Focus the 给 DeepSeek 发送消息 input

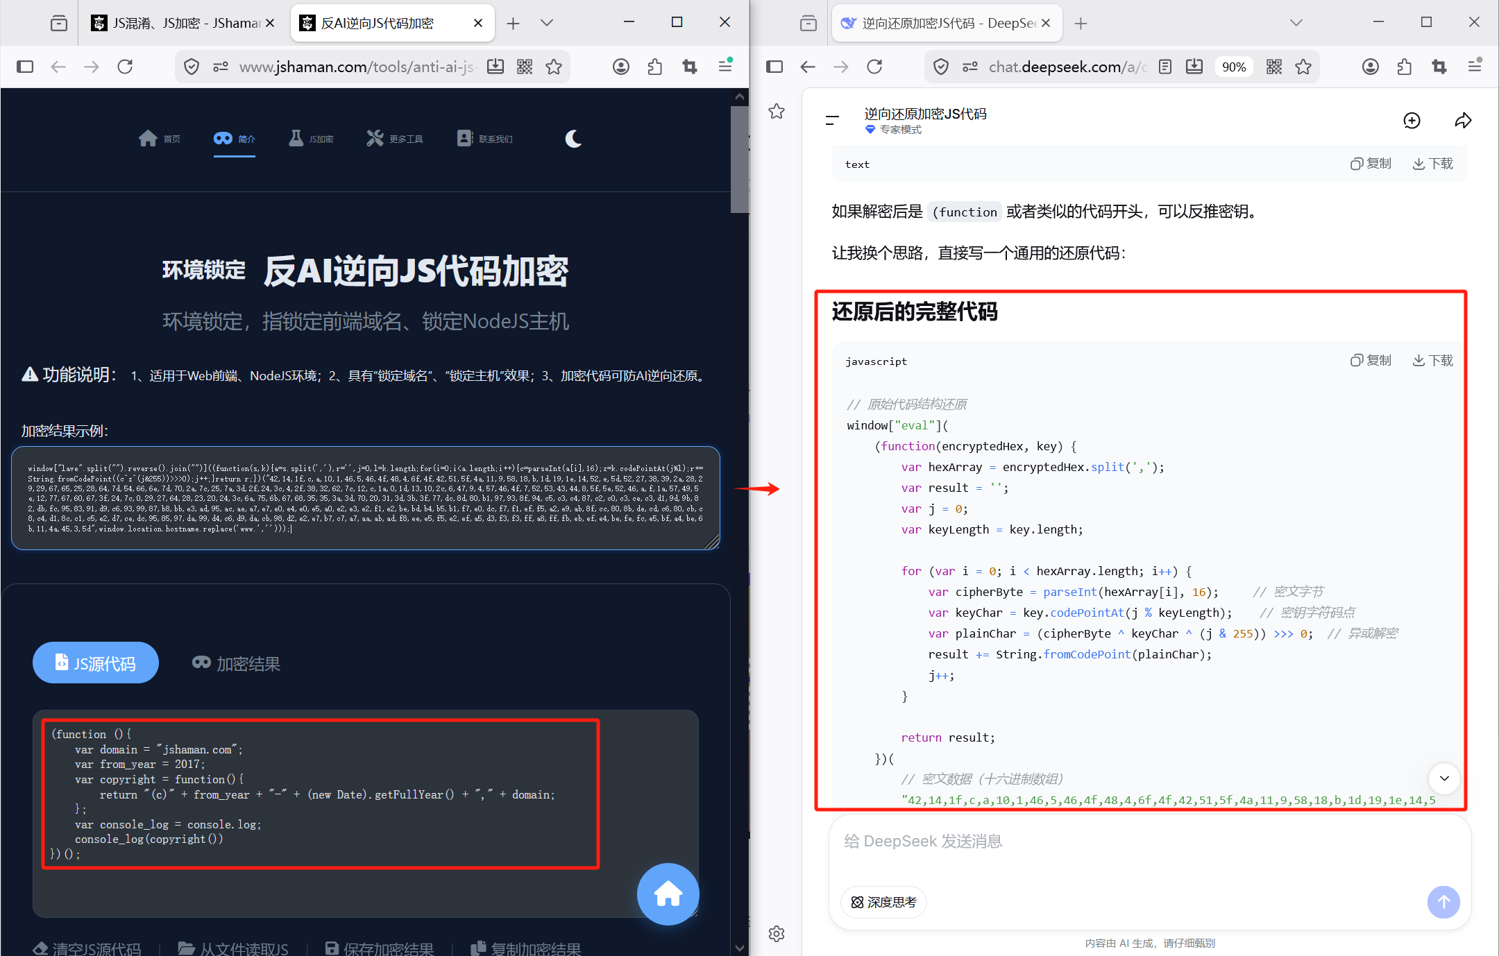[x=1149, y=842]
